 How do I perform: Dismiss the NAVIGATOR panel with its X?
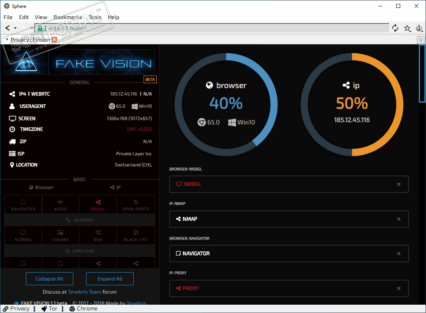point(399,254)
